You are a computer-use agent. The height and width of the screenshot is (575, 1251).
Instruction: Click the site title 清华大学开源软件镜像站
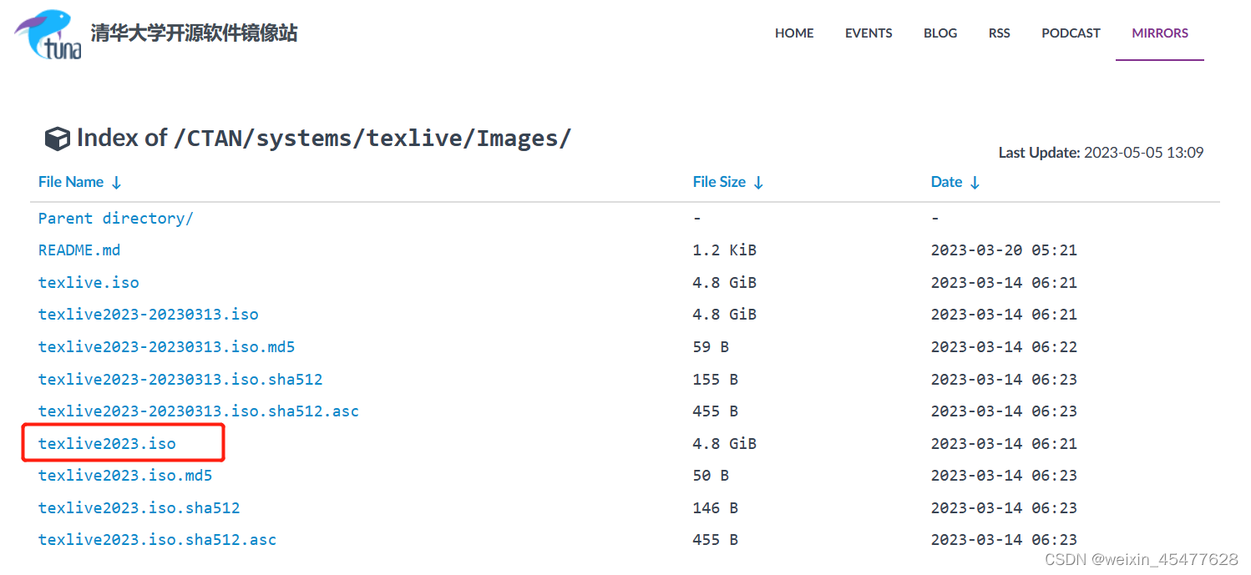tap(194, 33)
